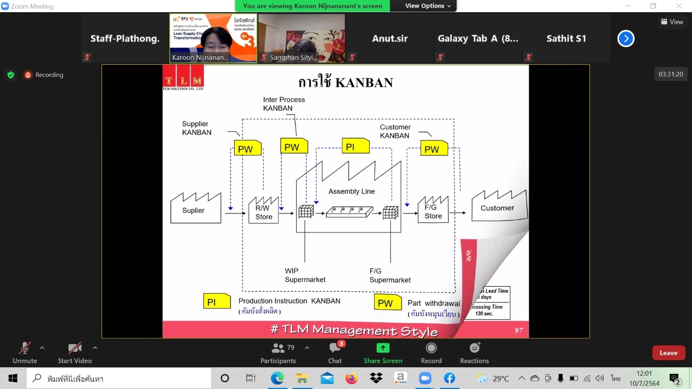Click F/G Store box in slide
The width and height of the screenshot is (692, 389).
433,209
